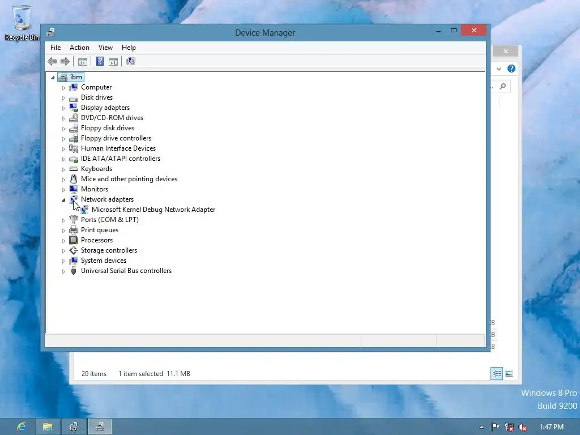This screenshot has width=580, height=435.
Task: Expand the IDE ATA/ATAPI controllers arrow
Action: (63, 159)
